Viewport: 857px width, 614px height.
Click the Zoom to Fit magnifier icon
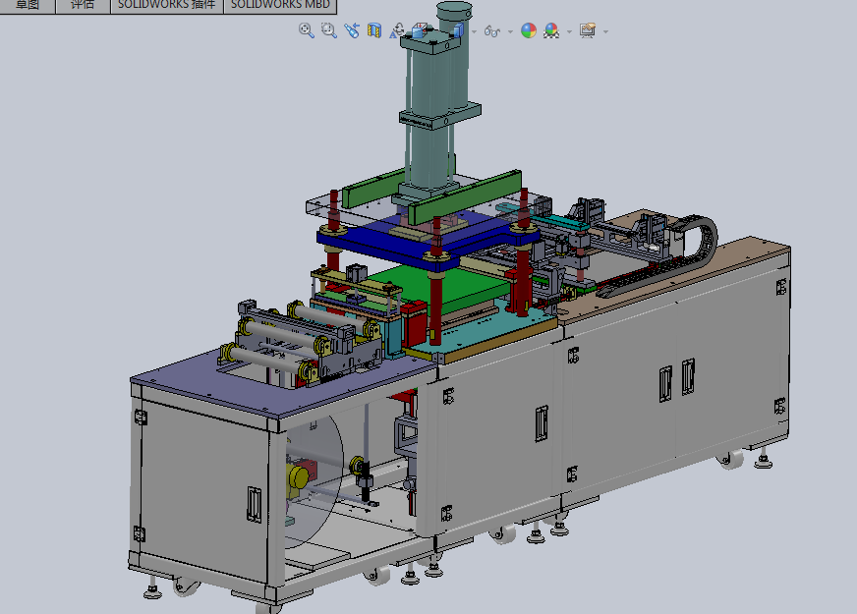click(306, 30)
